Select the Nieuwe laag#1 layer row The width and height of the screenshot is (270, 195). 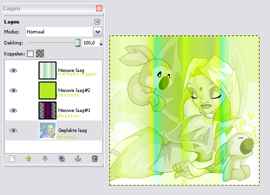pos(53,110)
